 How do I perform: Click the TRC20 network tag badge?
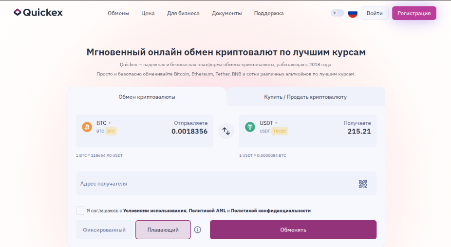280,131
